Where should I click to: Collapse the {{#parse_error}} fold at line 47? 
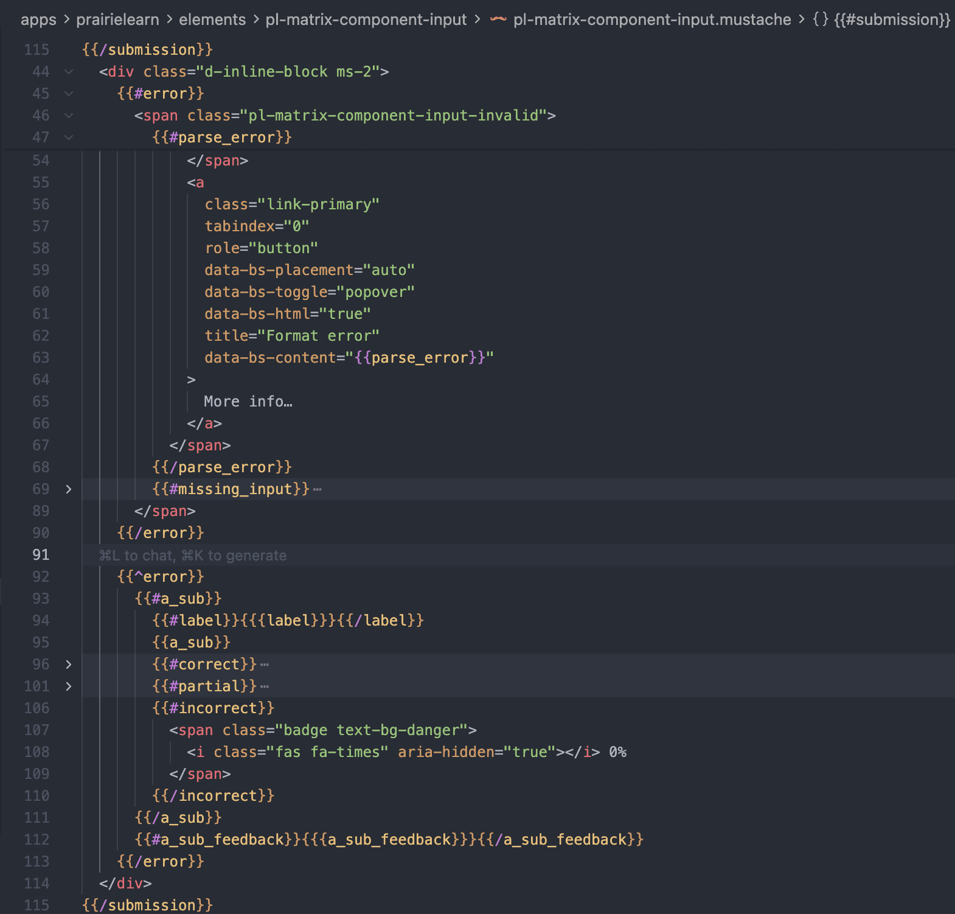coord(69,138)
